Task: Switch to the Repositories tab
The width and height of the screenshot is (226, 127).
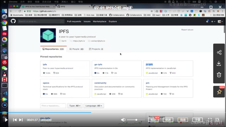Action: 53,49
